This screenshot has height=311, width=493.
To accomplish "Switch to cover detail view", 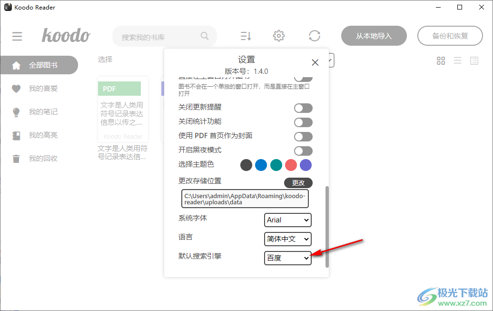I will (474, 61).
